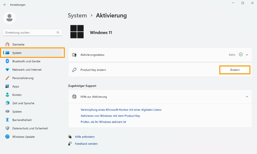The image size is (257, 154).
Task: Click the Startseite home icon
Action: 7,44
